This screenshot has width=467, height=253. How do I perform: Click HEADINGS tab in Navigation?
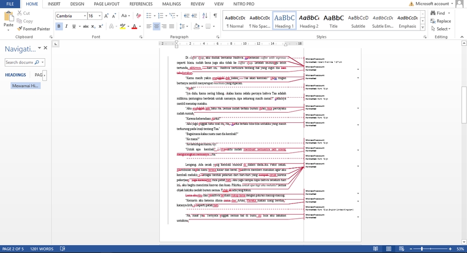(x=16, y=75)
